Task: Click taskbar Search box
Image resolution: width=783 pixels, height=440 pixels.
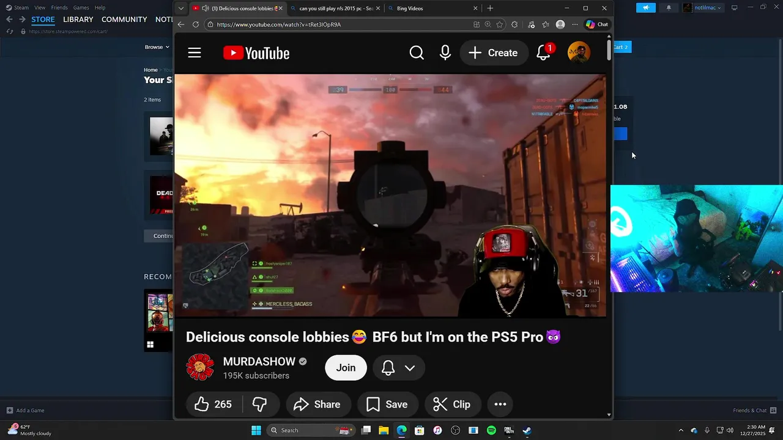Action: 311,430
